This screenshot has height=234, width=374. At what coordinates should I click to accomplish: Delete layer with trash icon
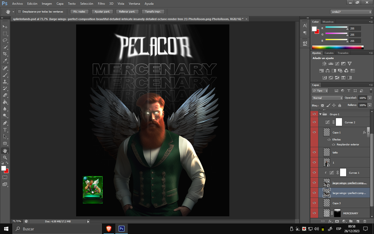tap(365, 221)
